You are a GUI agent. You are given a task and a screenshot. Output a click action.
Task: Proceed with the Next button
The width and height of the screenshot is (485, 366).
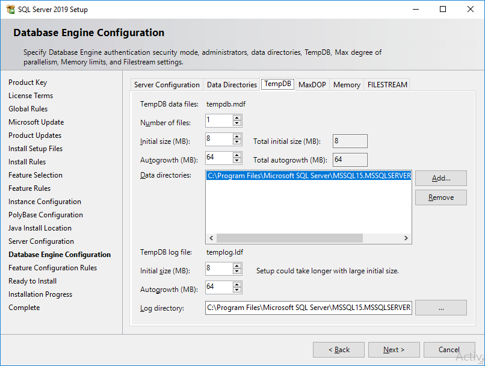click(394, 350)
